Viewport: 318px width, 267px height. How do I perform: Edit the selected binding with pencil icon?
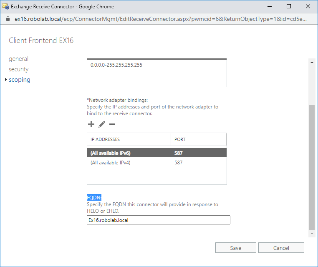[x=102, y=124]
